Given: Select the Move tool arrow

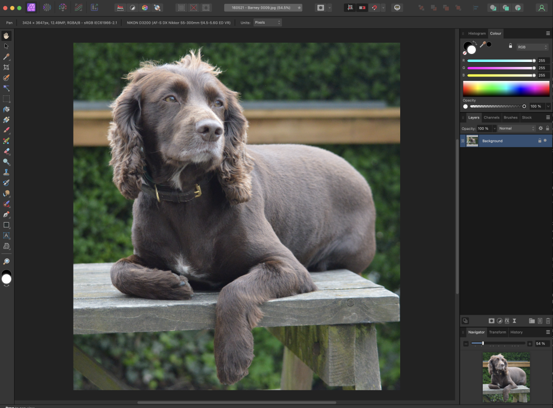Looking at the screenshot, I should [6, 46].
